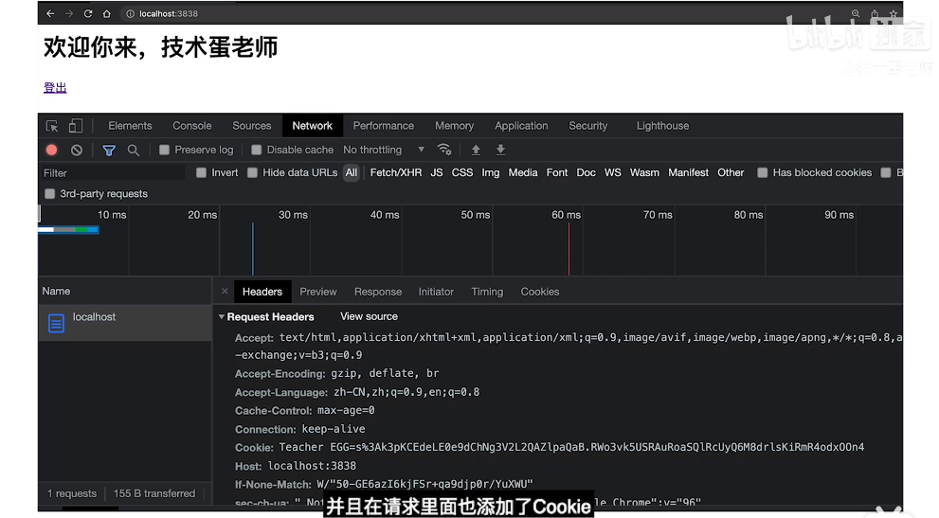Go back in browser history

coord(50,13)
